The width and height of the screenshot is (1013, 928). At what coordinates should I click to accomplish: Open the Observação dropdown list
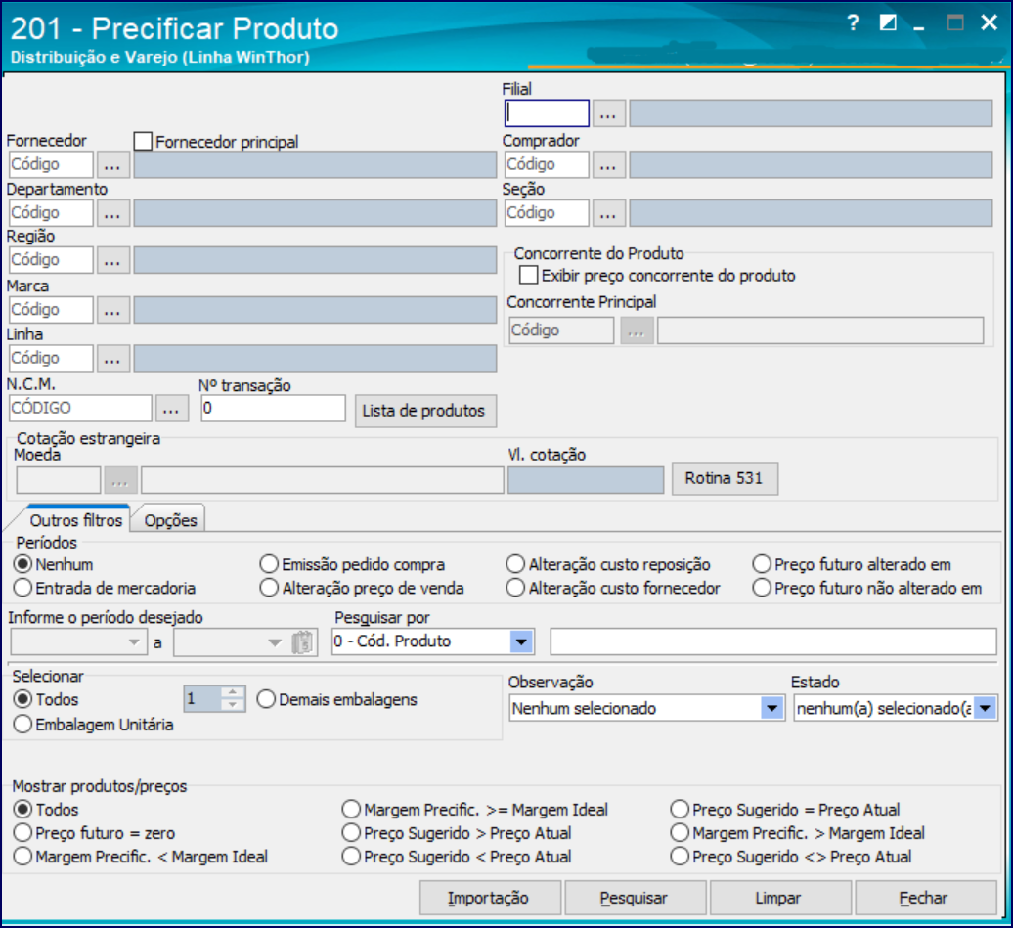pos(772,708)
